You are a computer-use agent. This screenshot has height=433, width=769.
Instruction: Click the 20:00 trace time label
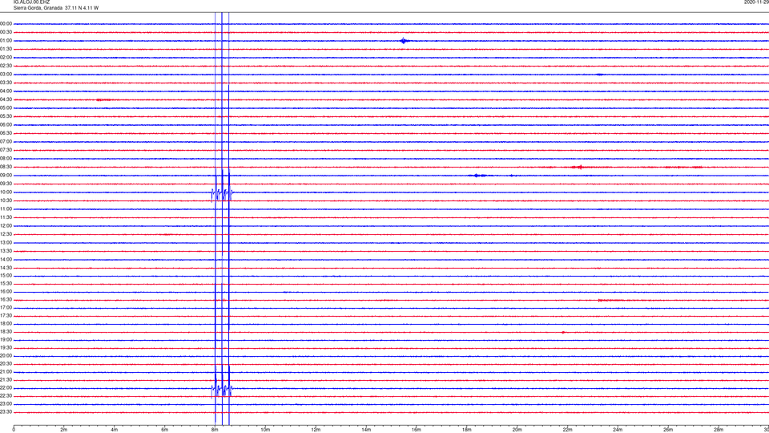(6, 356)
